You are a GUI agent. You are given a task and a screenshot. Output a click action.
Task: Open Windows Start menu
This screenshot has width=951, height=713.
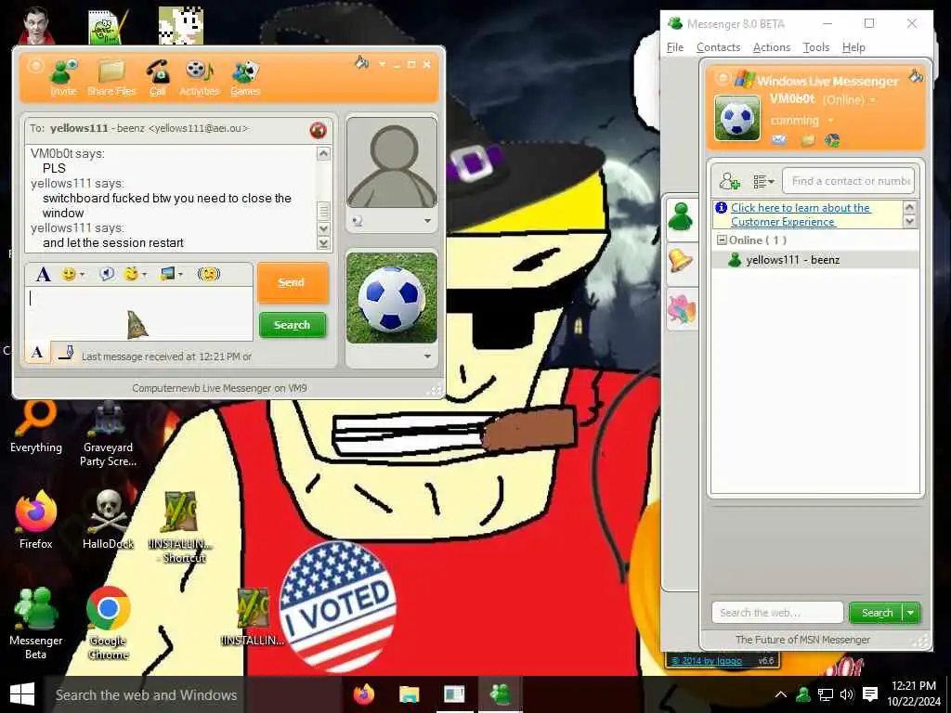[22, 694]
